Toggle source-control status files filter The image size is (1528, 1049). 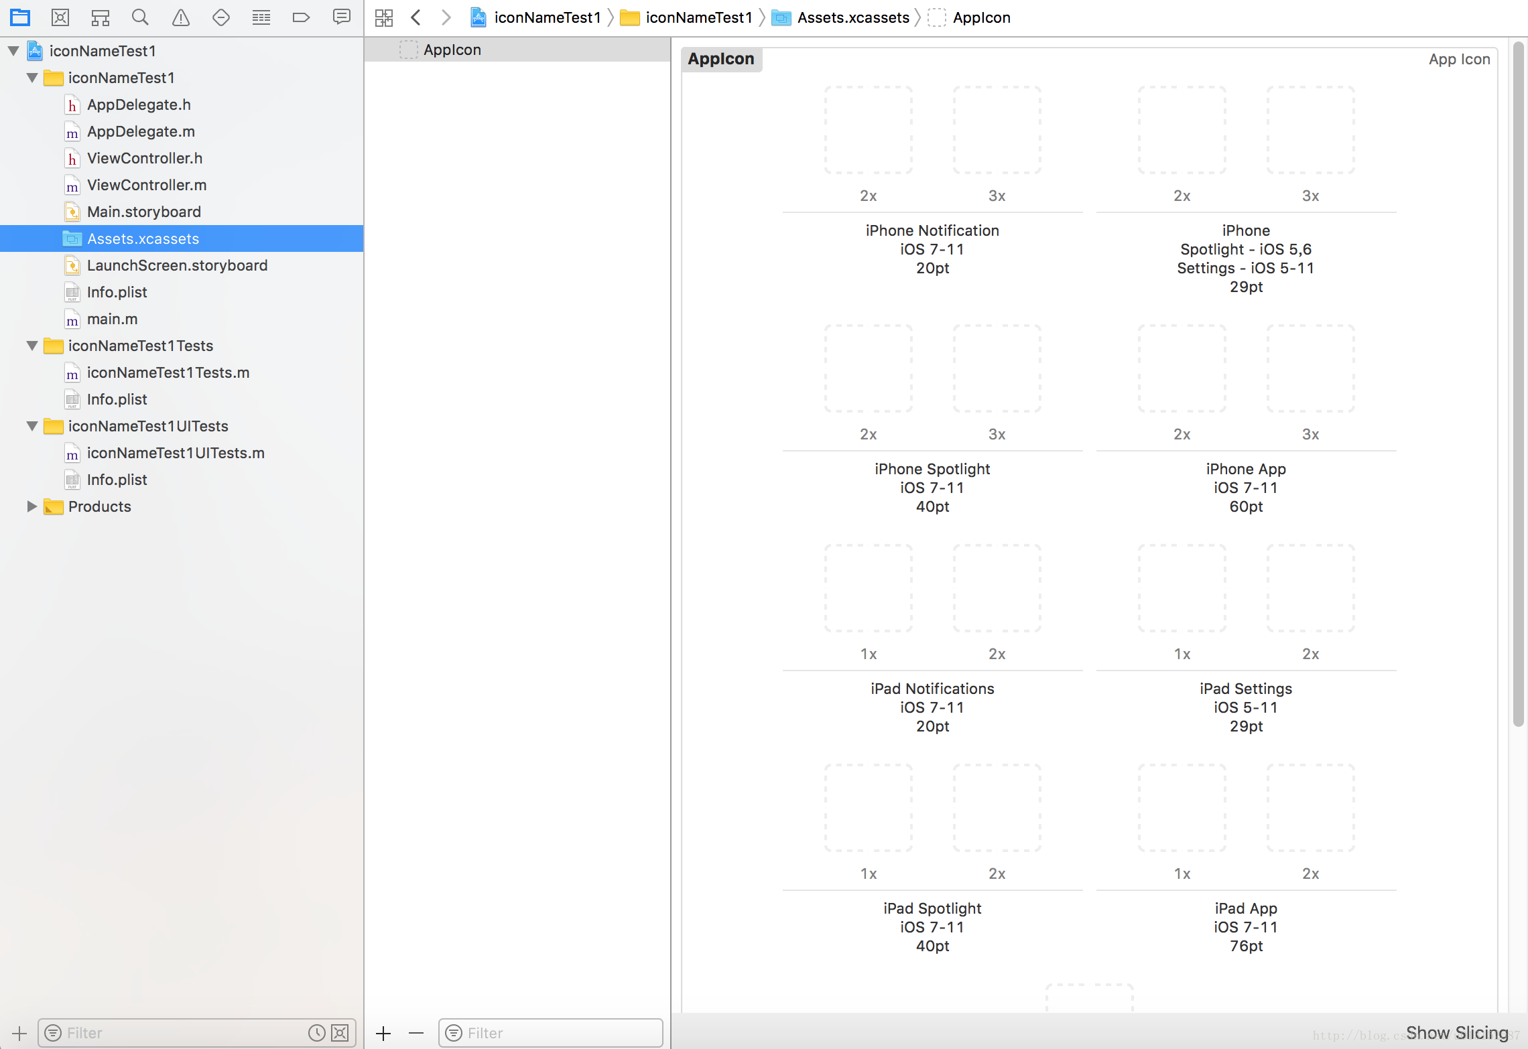click(340, 1033)
